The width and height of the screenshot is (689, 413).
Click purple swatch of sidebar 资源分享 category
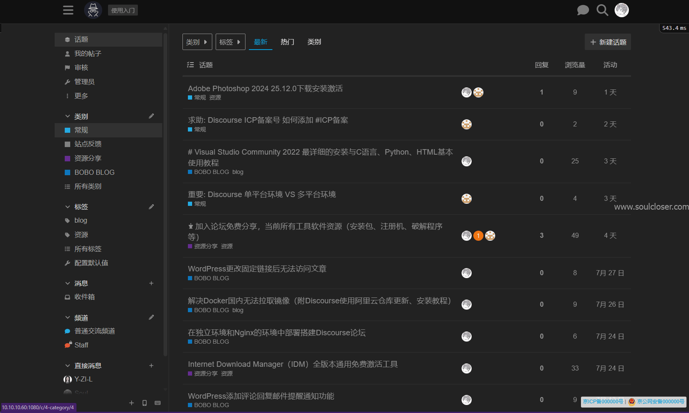[x=67, y=158]
